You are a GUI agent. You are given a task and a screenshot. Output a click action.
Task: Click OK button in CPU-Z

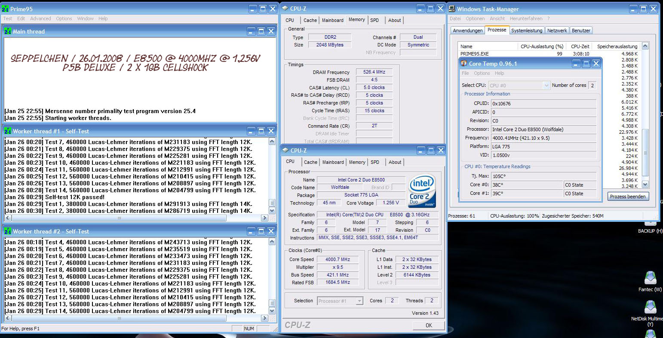pyautogui.click(x=429, y=325)
